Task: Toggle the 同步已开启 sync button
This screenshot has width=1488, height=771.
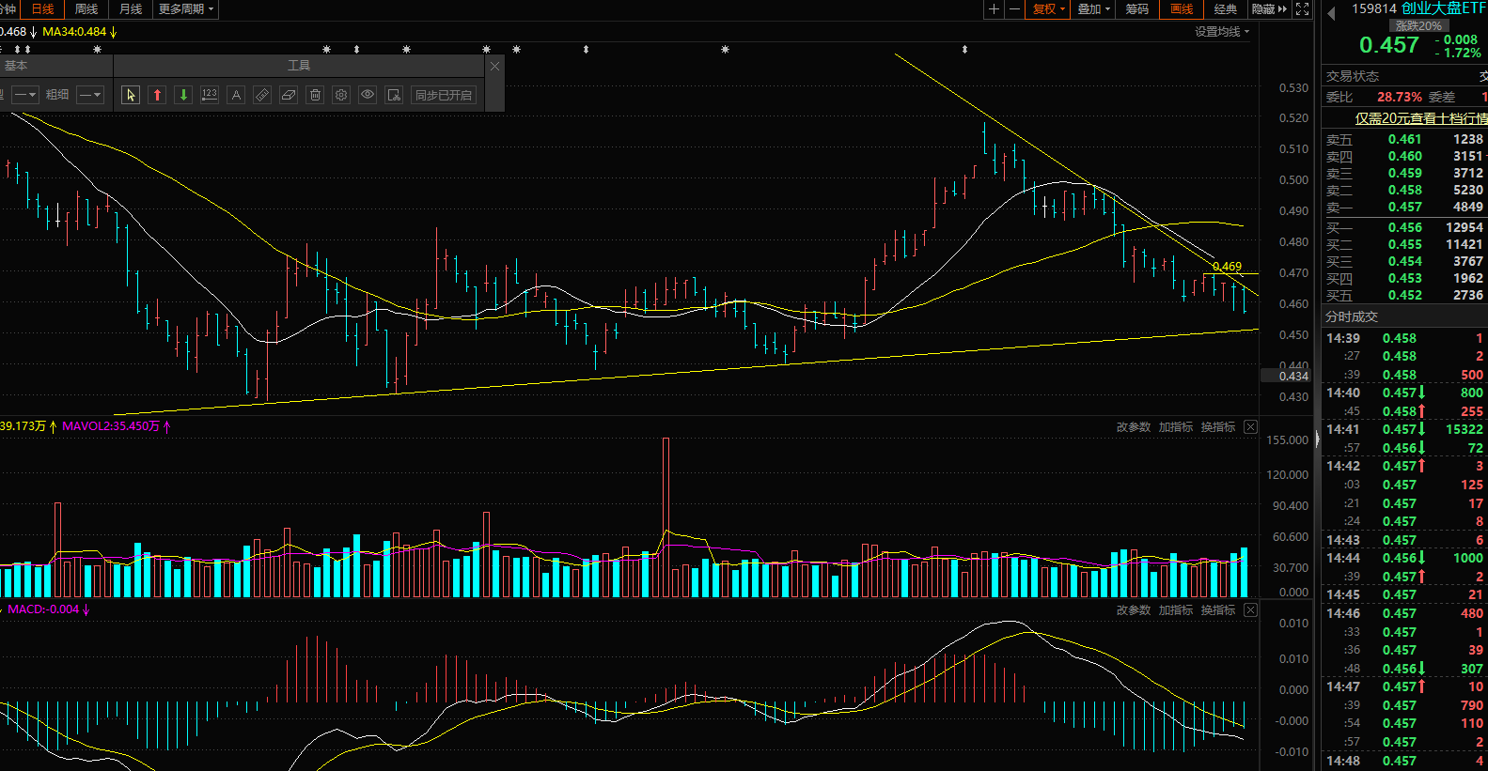Action: tap(444, 95)
